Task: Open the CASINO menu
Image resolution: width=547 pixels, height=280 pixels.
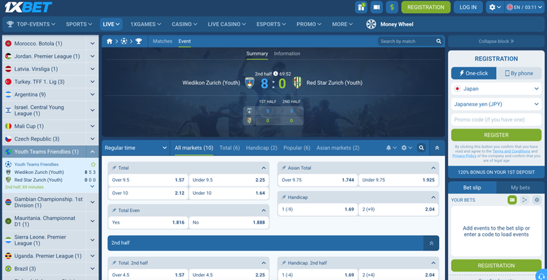Action: tap(184, 24)
